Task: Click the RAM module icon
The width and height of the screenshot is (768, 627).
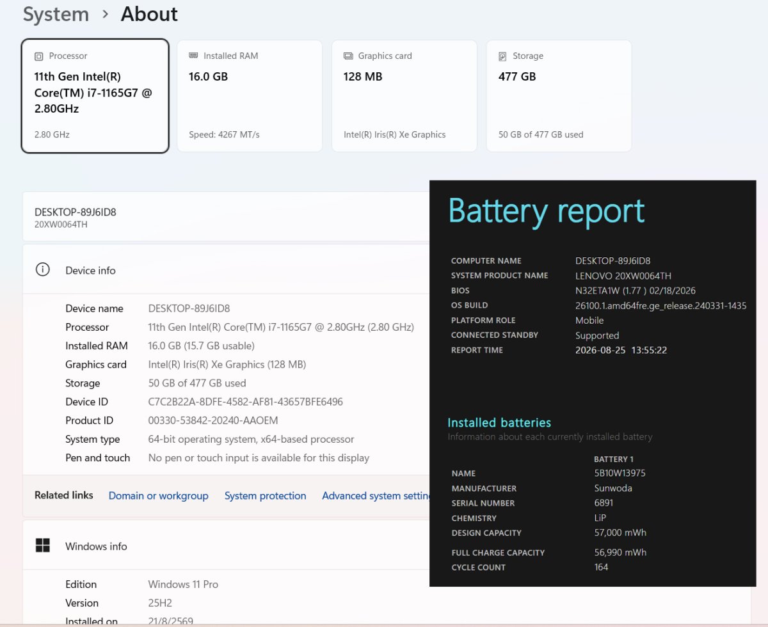Action: [x=193, y=56]
